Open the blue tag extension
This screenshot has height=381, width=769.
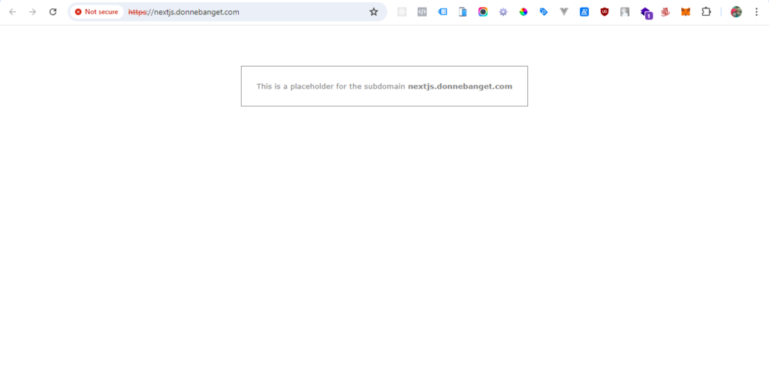[x=442, y=12]
